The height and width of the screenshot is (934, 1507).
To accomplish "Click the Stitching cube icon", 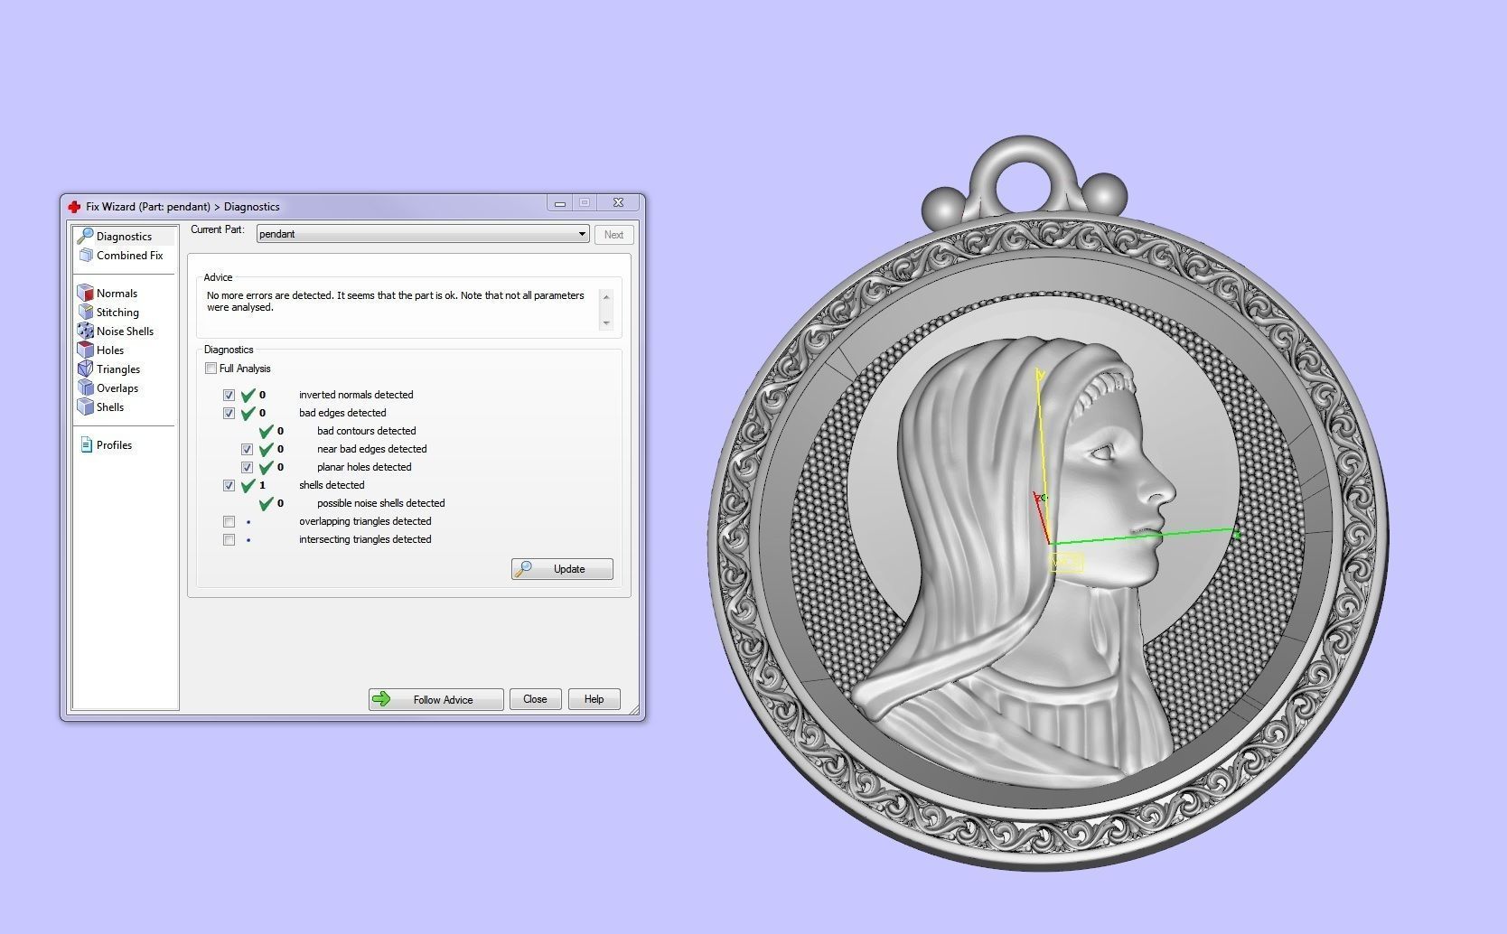I will 85,312.
